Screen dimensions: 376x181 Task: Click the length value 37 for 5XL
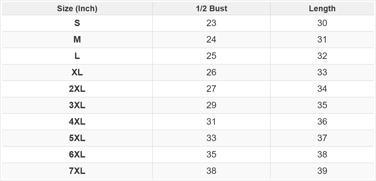click(322, 138)
